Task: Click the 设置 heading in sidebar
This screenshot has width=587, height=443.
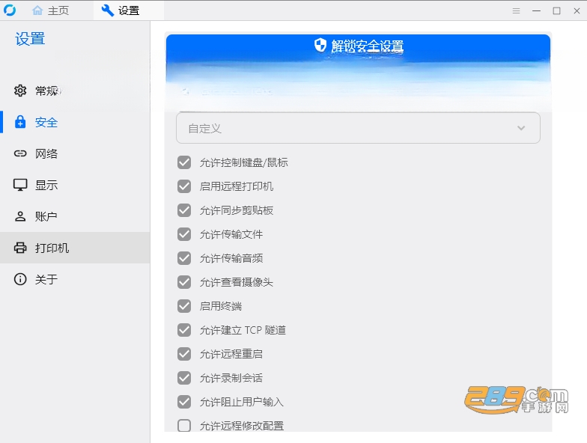Action: coord(30,39)
